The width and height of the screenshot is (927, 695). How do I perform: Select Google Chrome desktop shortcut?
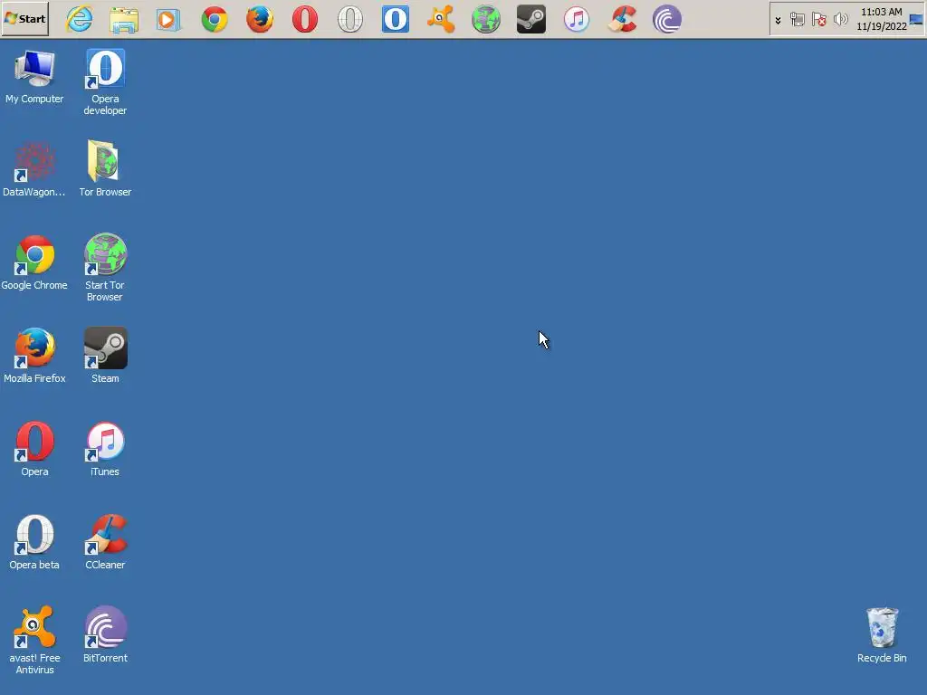coord(34,263)
